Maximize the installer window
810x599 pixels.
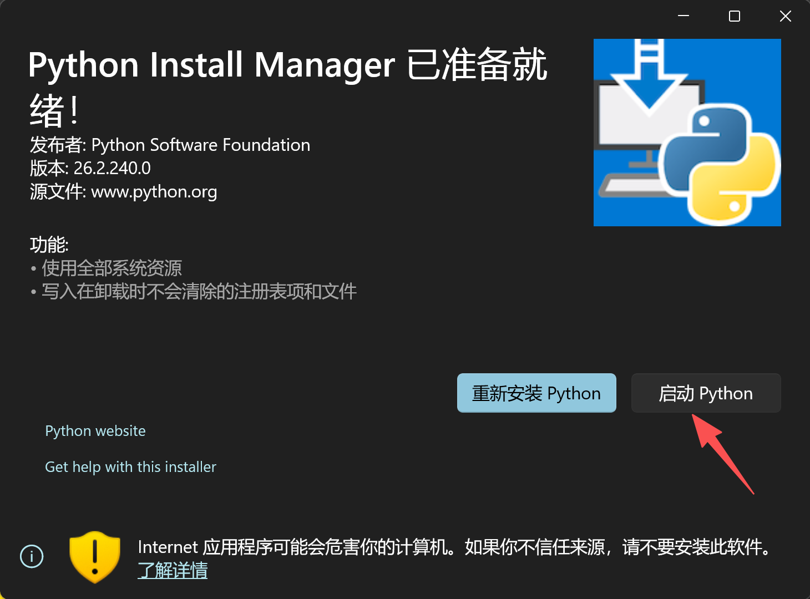735,16
